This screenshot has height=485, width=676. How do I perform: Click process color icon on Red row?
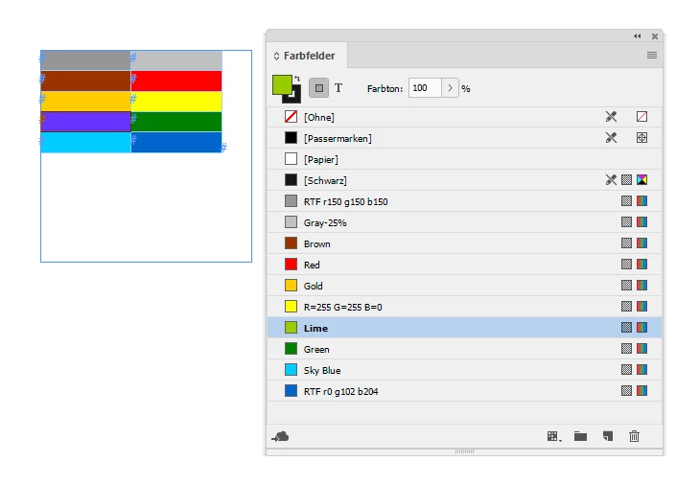(626, 265)
